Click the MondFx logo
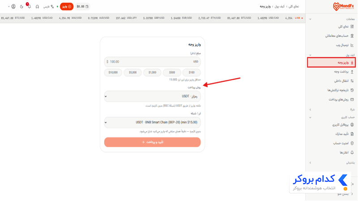Image resolution: width=358 pixels, height=201 pixels. [343, 6]
